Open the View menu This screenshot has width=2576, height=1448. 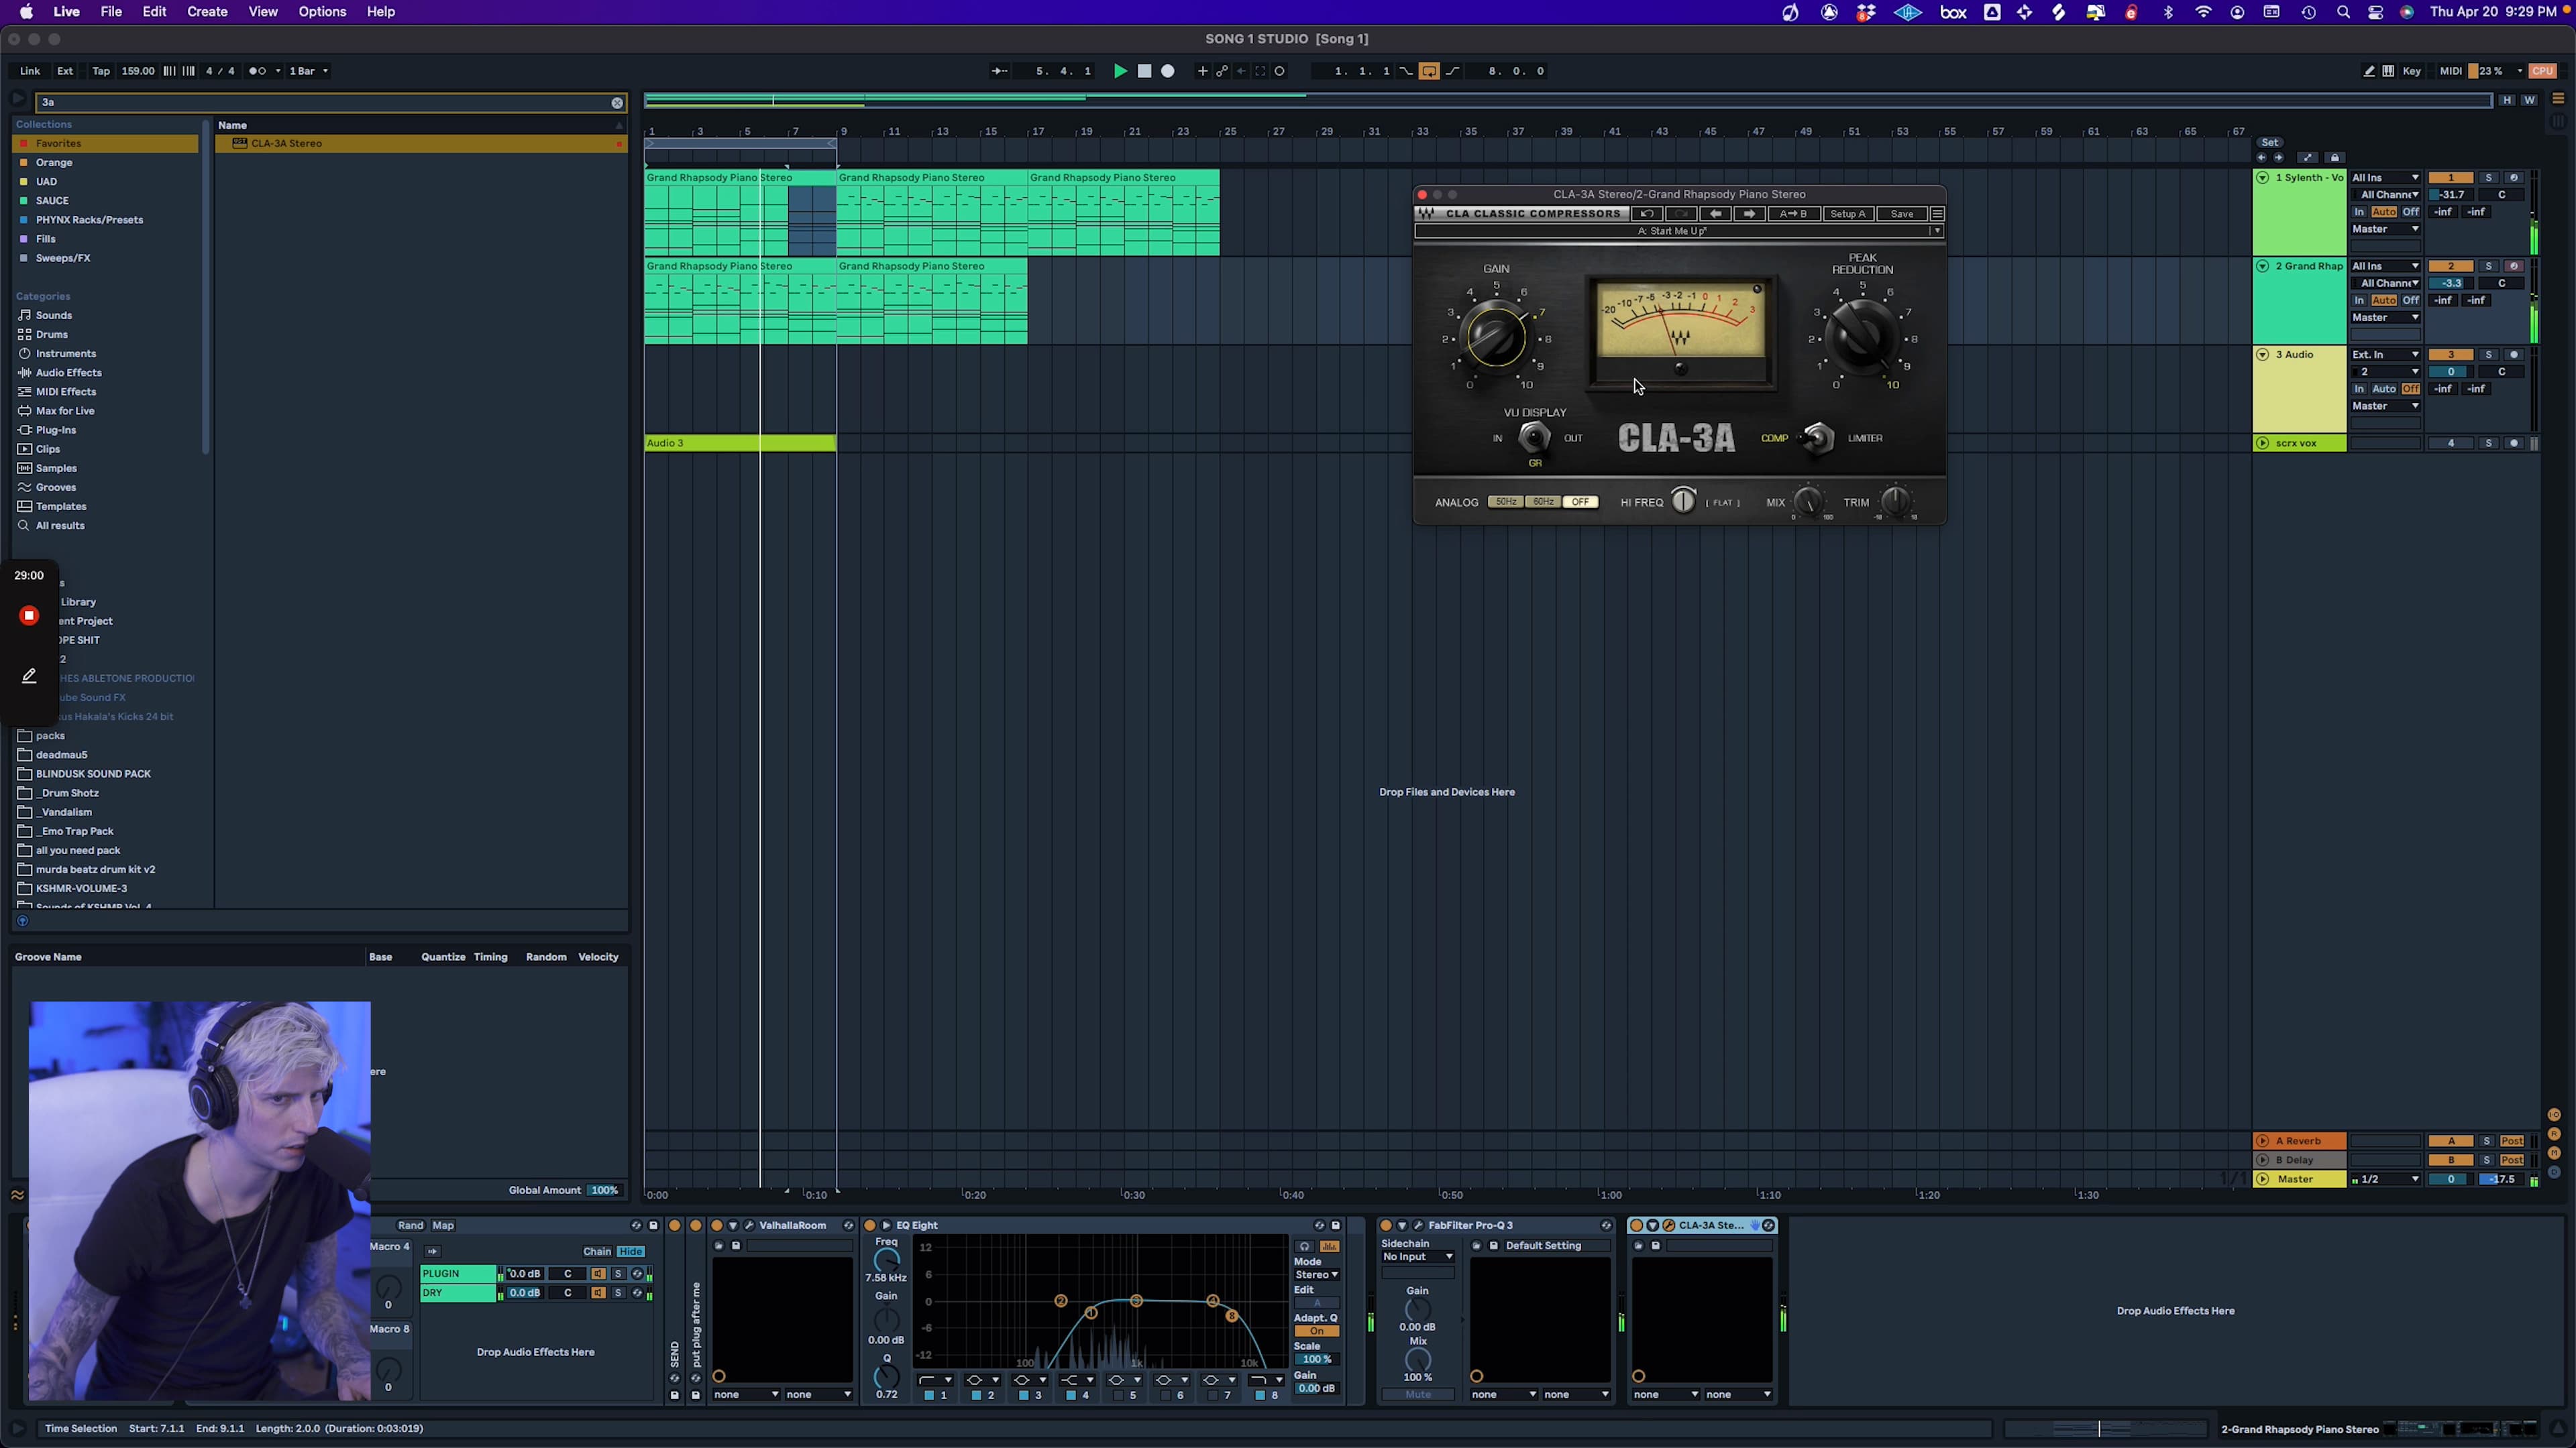coord(263,12)
